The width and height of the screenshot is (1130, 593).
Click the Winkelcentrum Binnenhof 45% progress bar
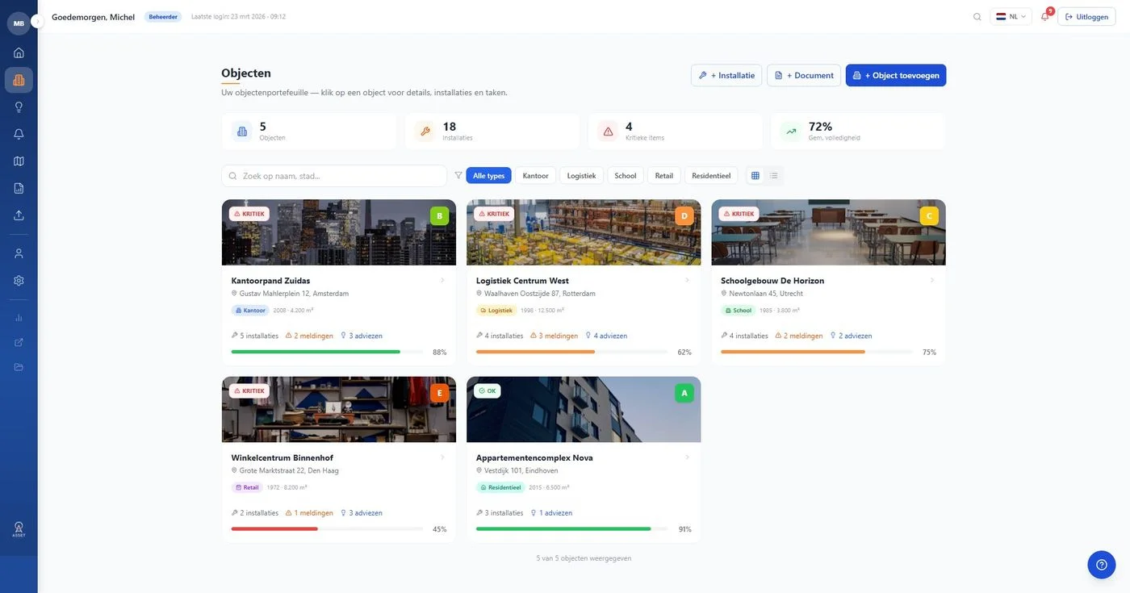tap(326, 529)
